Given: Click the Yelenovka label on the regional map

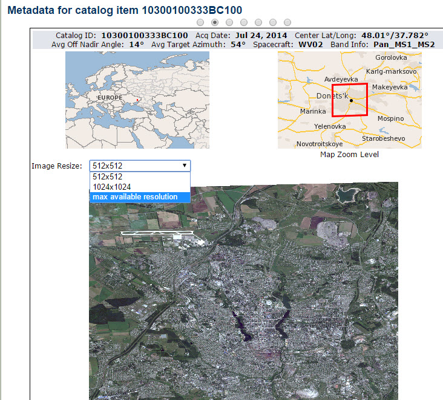Looking at the screenshot, I should pyautogui.click(x=330, y=126).
